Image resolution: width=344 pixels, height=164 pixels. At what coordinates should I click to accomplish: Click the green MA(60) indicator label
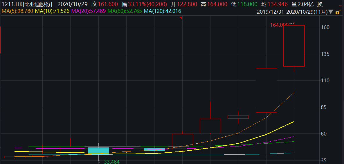point(125,11)
